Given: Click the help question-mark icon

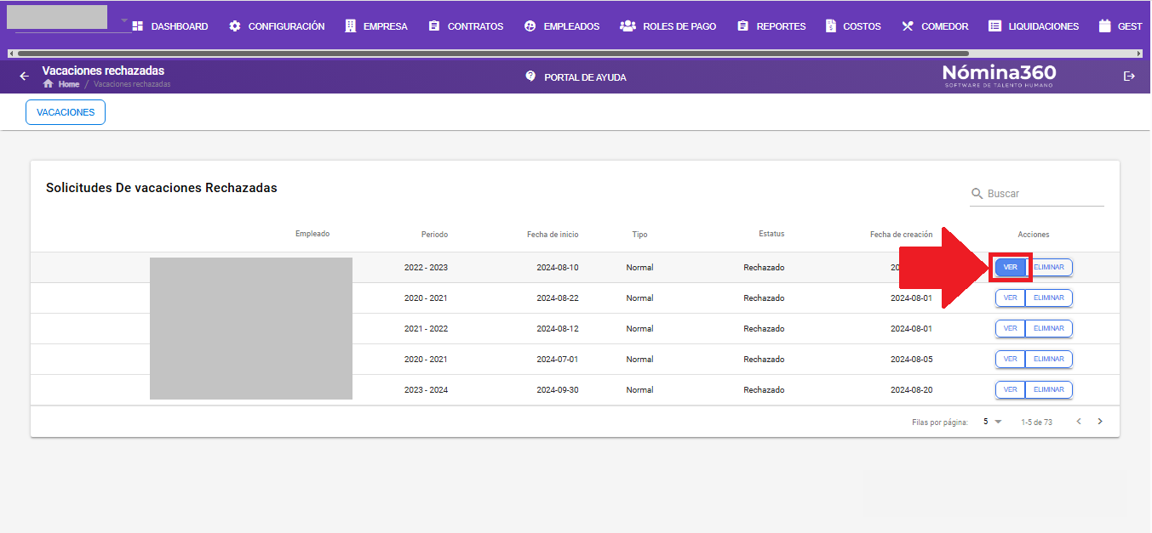Looking at the screenshot, I should [x=530, y=76].
